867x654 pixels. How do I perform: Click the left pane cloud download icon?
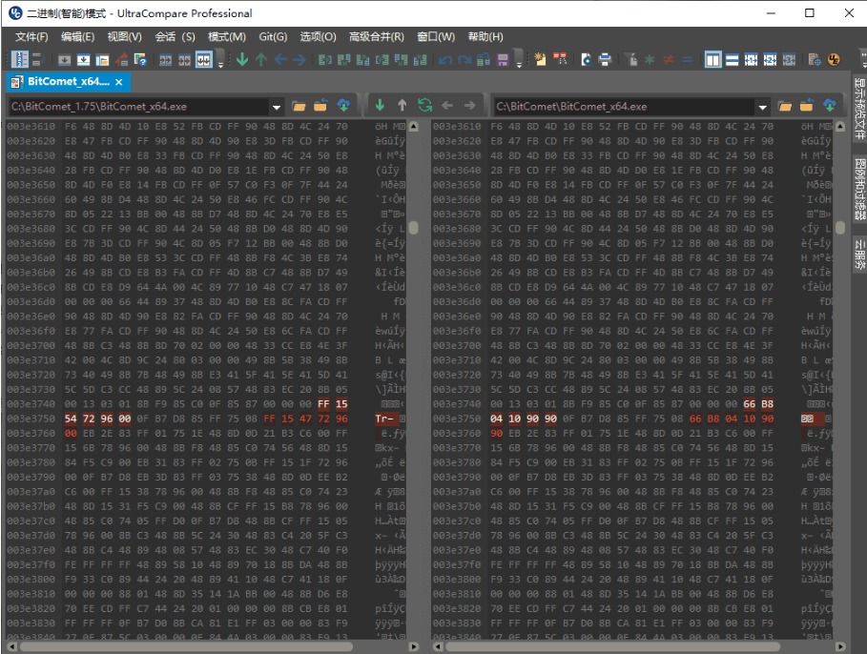(343, 105)
